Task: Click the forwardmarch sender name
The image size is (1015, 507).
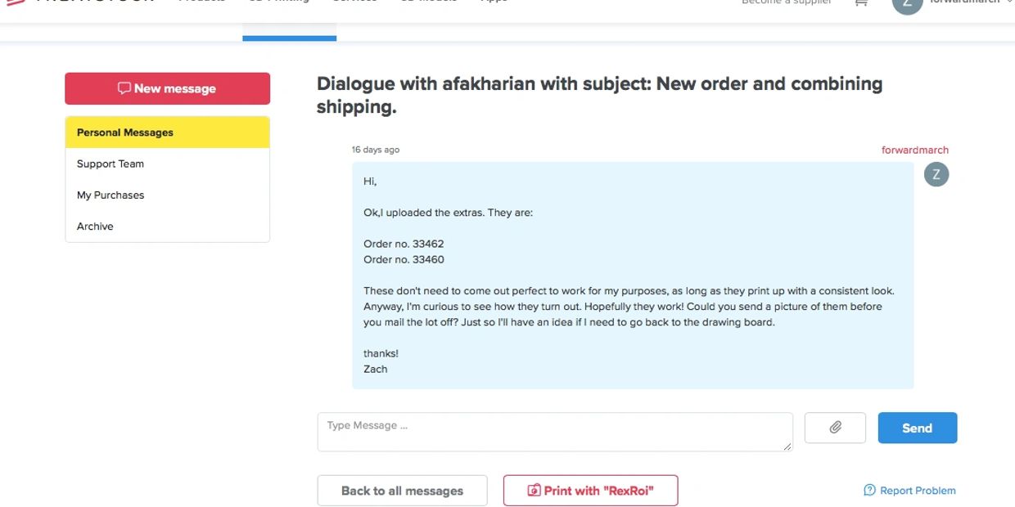Action: click(914, 150)
